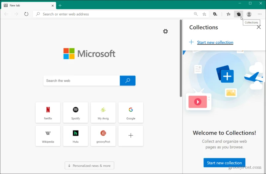Click the Start new collection link
266x174 pixels.
pos(215,42)
